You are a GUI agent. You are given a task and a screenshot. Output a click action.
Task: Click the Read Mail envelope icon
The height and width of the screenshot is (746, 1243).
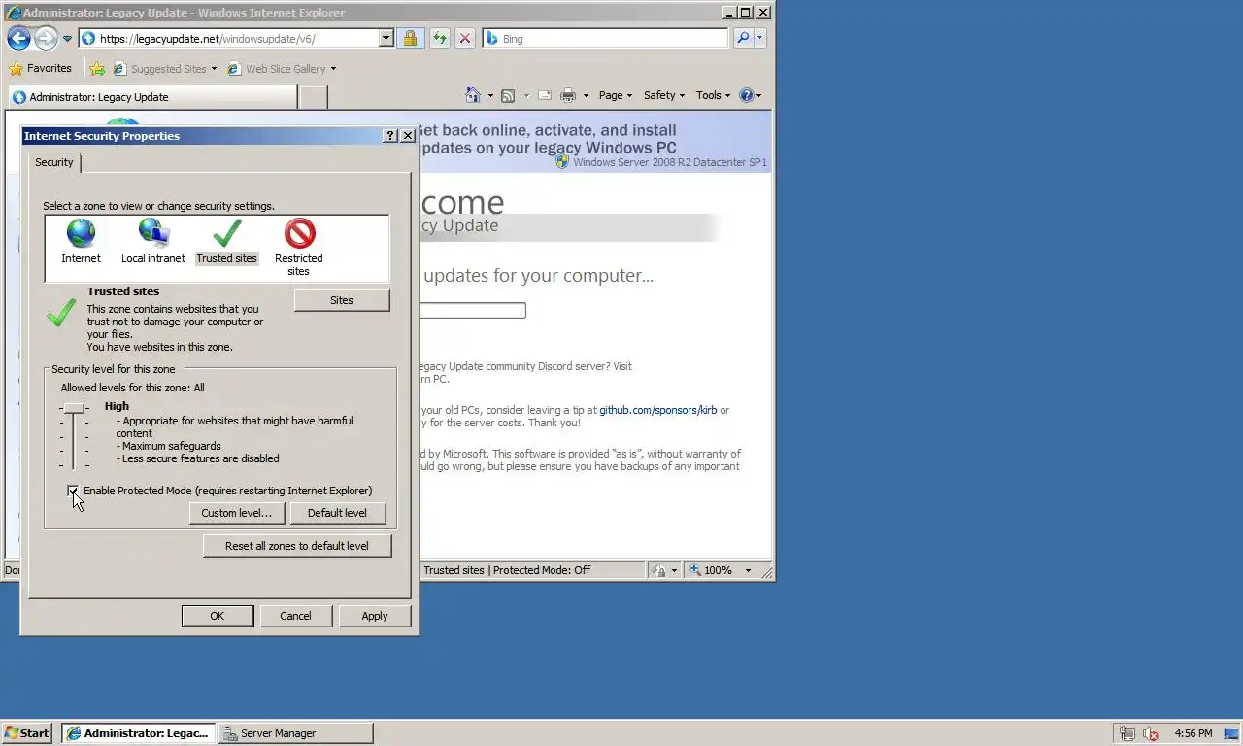pos(545,95)
